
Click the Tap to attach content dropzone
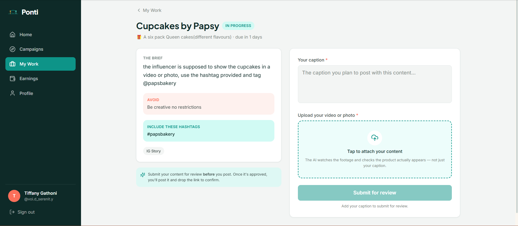click(375, 149)
